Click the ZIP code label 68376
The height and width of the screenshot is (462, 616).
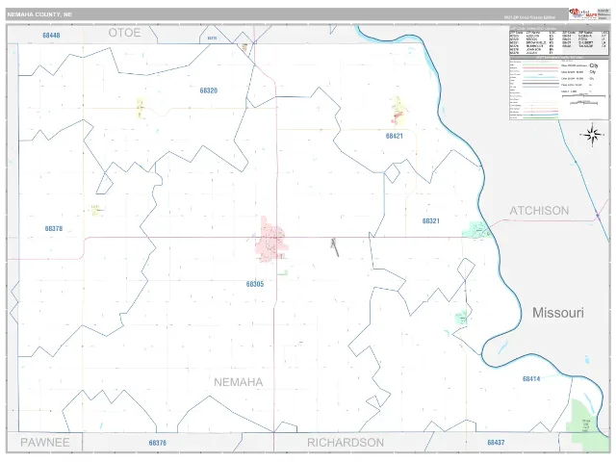click(158, 443)
